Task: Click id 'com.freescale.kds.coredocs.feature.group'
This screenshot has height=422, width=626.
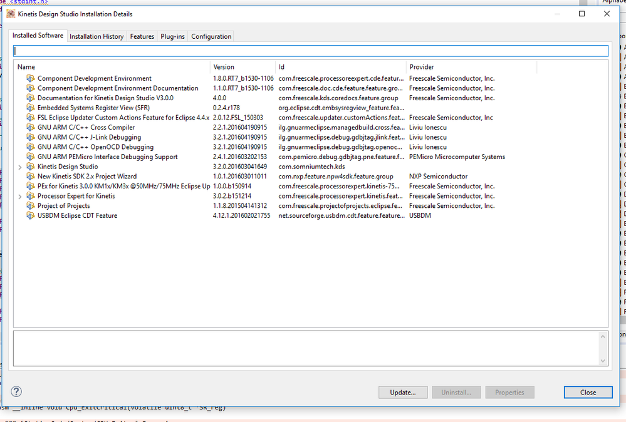Action: pos(338,98)
